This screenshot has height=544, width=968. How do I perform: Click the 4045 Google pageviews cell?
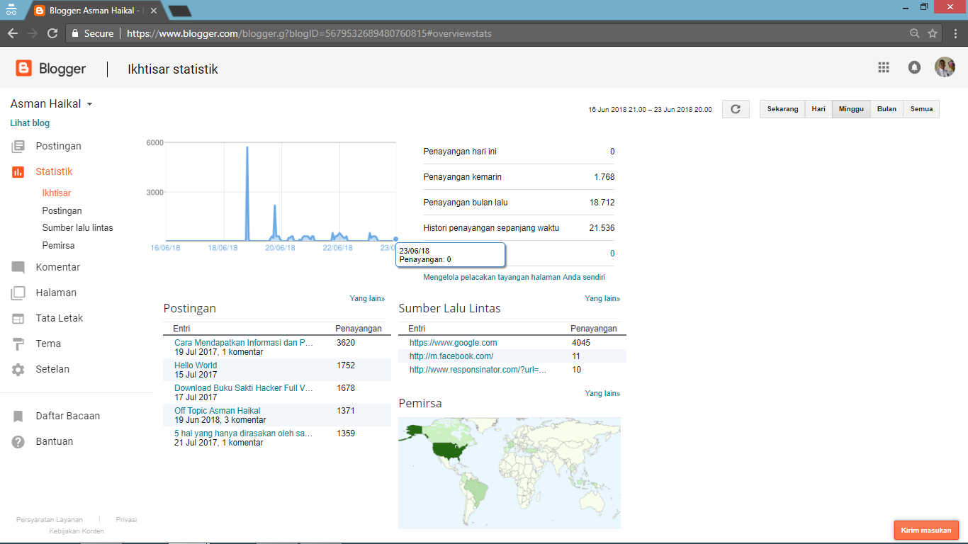tap(581, 343)
